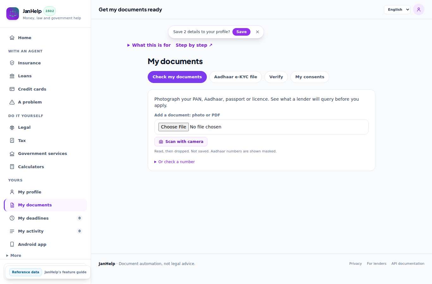Screen dimensions: 432x284
Task: Click "Add a document: photo or PDF" label
Action: [x=187, y=115]
